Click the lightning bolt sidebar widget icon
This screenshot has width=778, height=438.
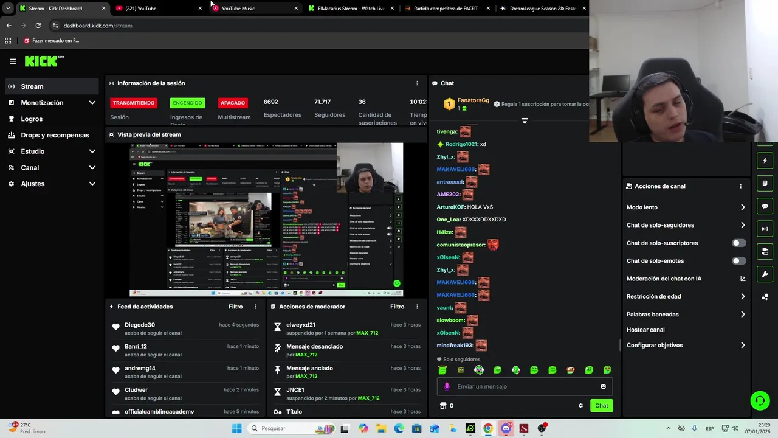point(765,161)
